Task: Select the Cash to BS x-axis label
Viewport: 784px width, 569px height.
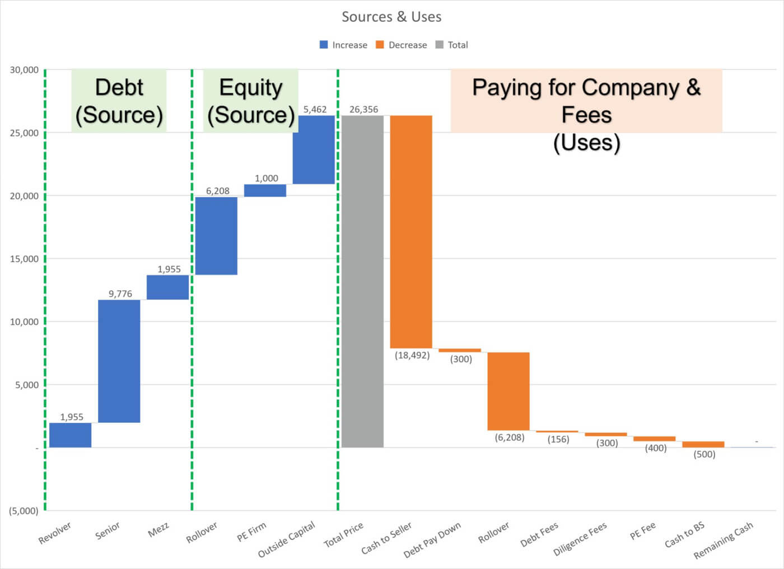Action: (684, 535)
